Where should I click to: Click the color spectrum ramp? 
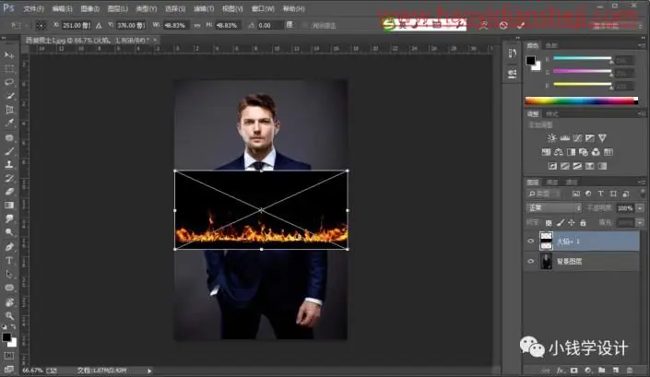click(581, 100)
